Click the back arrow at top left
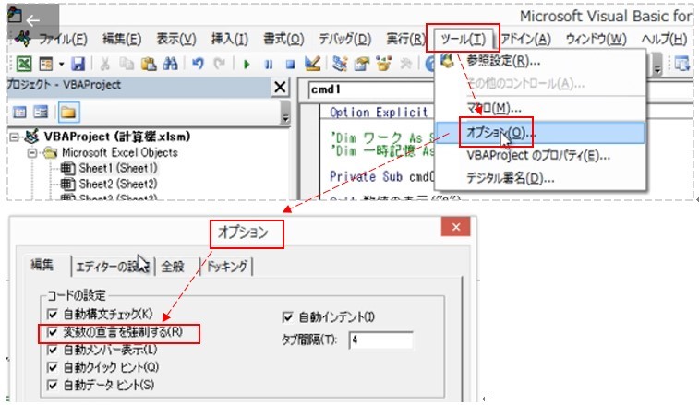This screenshot has height=405, width=699. click(32, 19)
